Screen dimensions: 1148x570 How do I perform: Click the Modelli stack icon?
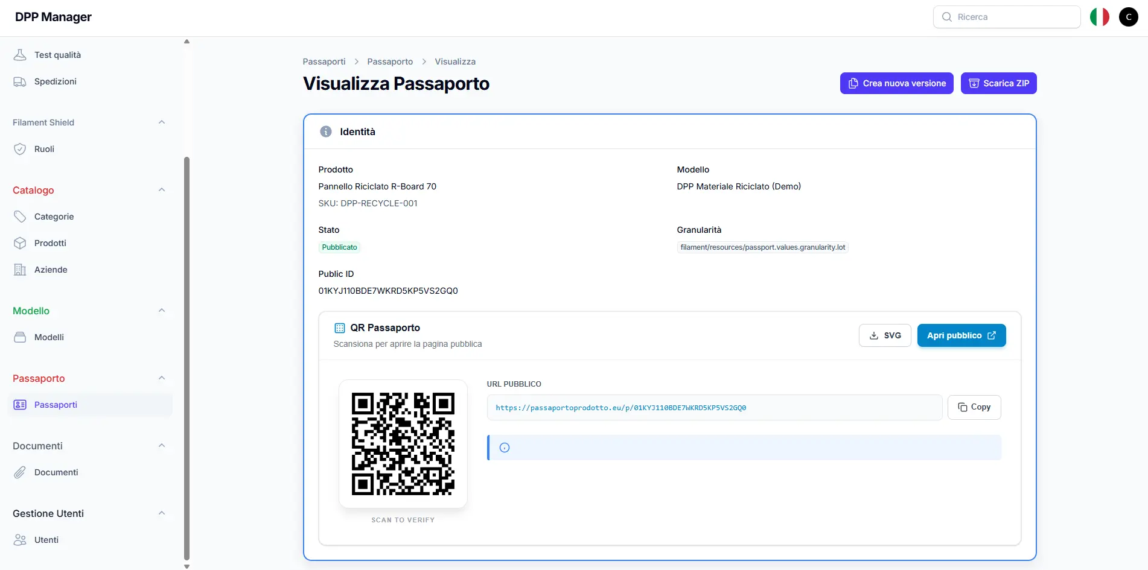pyautogui.click(x=20, y=337)
